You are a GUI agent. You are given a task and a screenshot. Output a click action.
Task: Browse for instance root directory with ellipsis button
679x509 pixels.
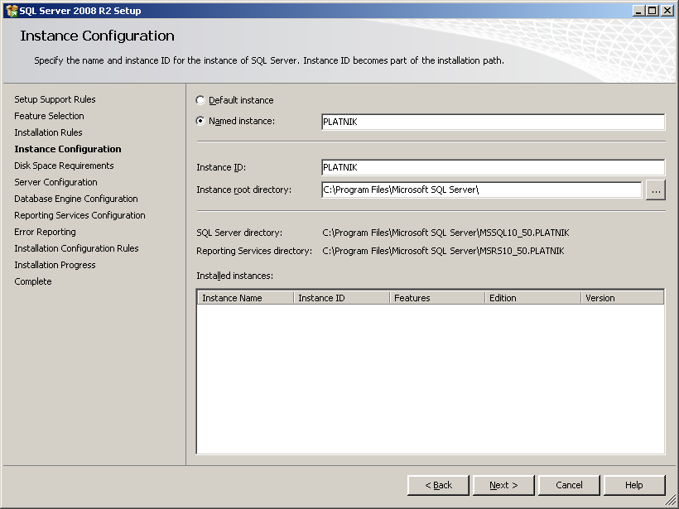(656, 190)
